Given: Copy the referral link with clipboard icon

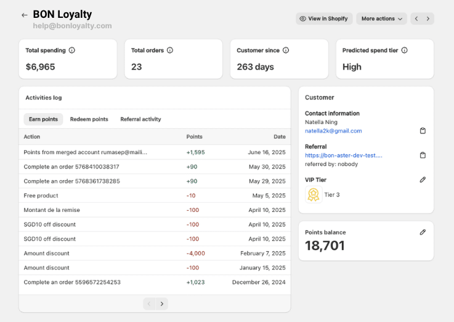Looking at the screenshot, I should click(x=423, y=155).
